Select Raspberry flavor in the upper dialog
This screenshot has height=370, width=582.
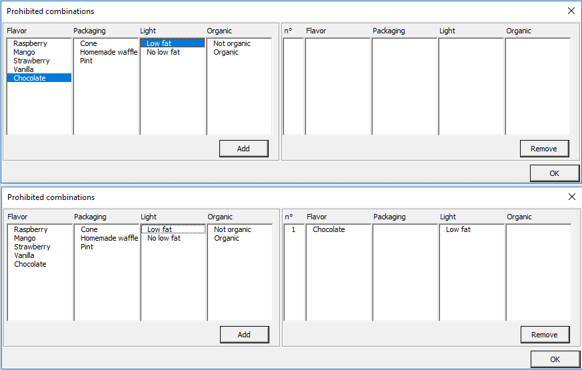(x=30, y=43)
